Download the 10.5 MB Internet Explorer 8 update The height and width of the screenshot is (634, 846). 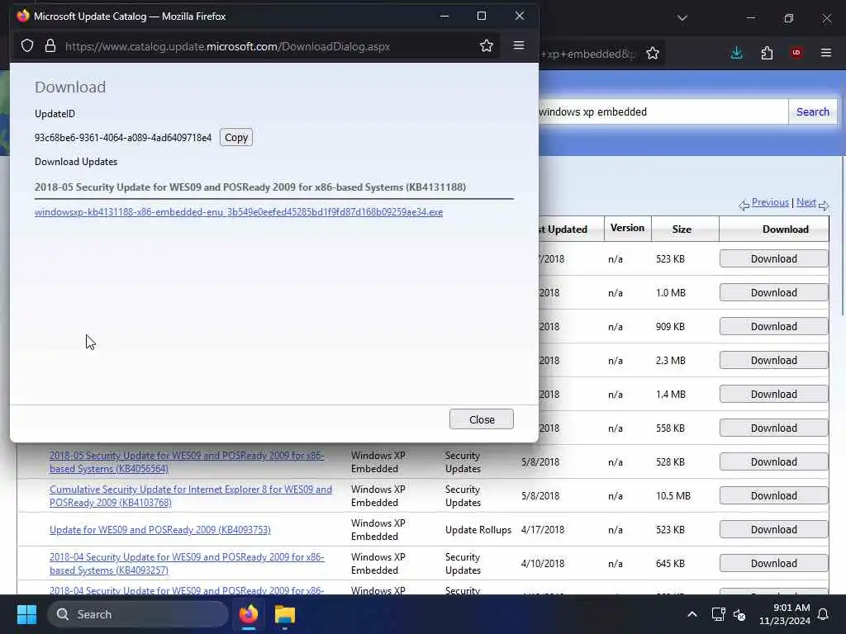click(773, 496)
